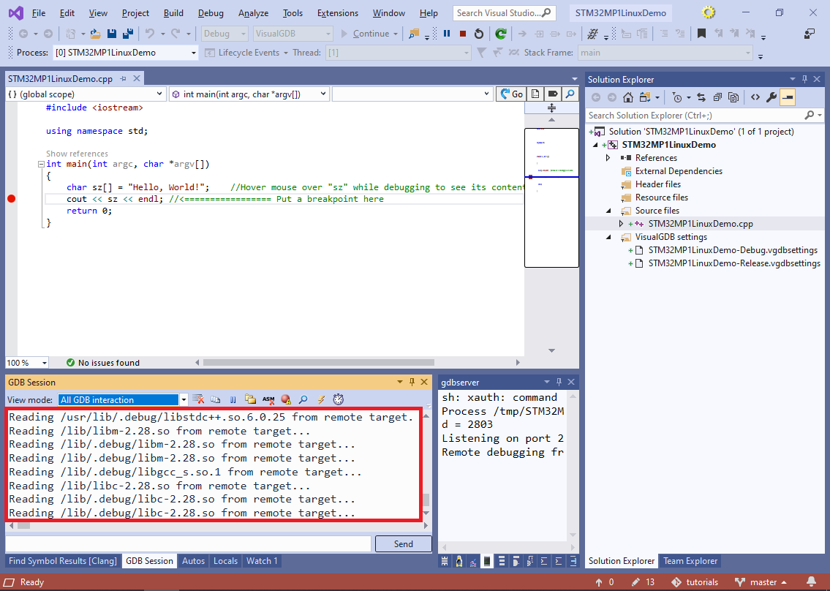Pause GDB log output

233,399
